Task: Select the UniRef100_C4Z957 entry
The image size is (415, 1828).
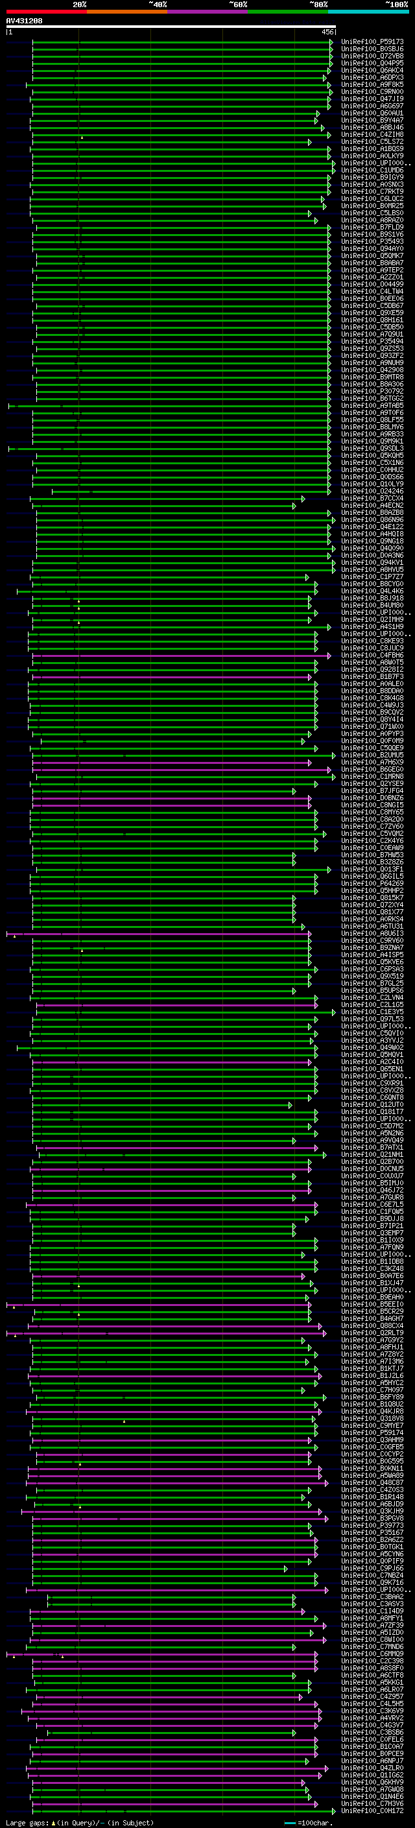Action: (372, 1696)
